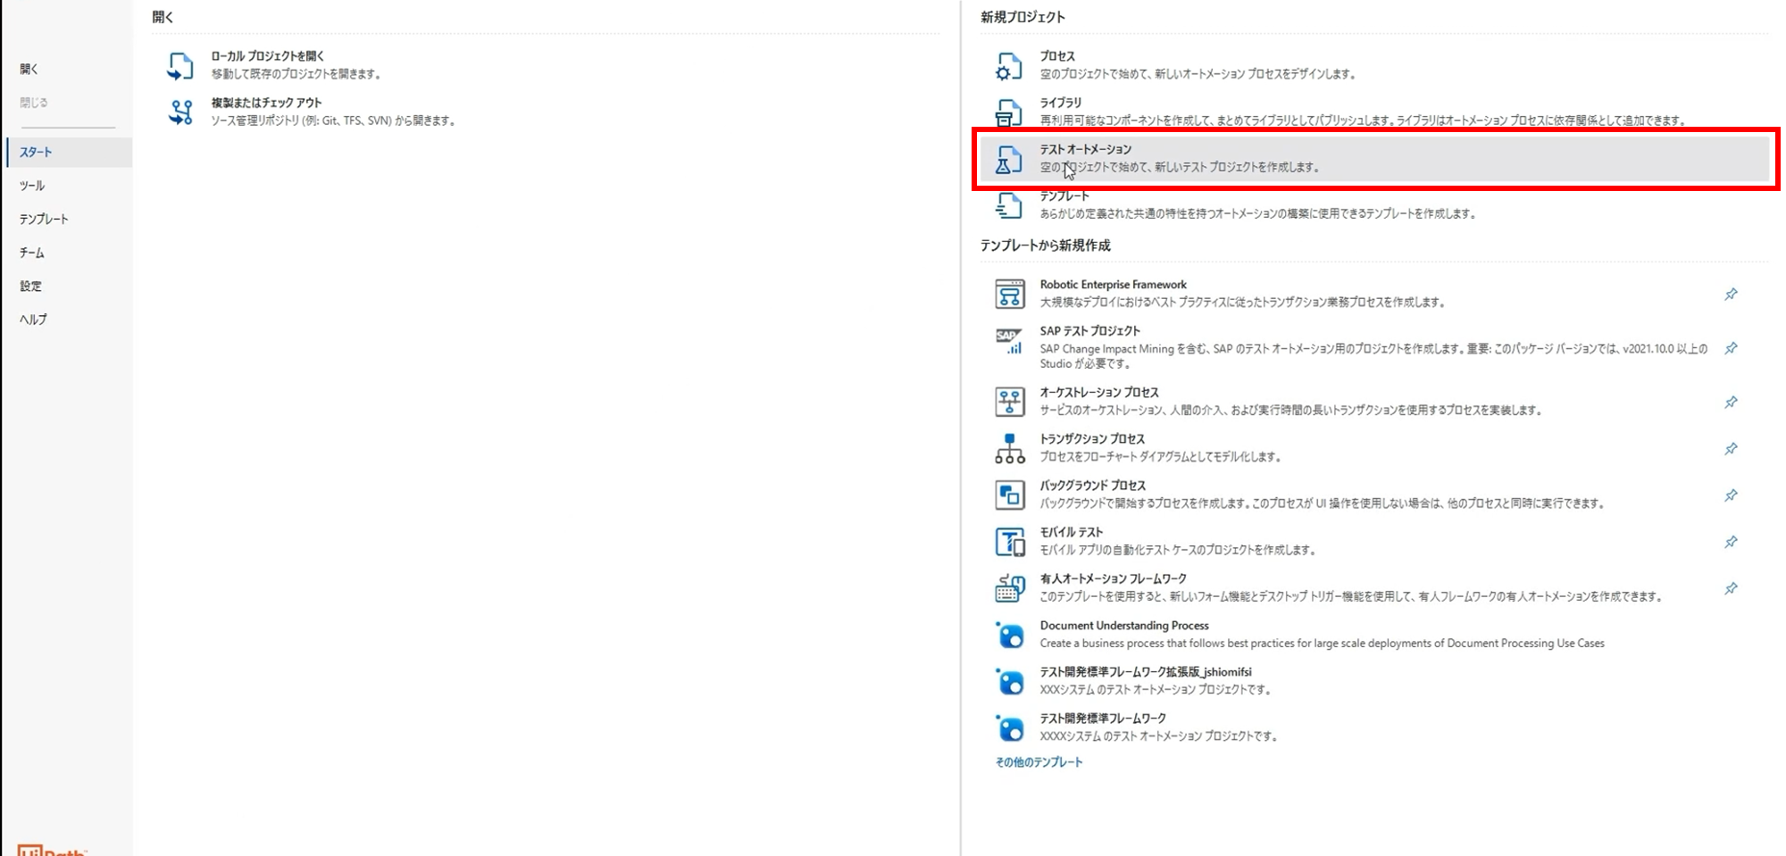Click description 'XXXXシステム のテスト オートメーション プロジェクトです。'
Viewport: 1786px width, 856px height.
tap(1158, 736)
